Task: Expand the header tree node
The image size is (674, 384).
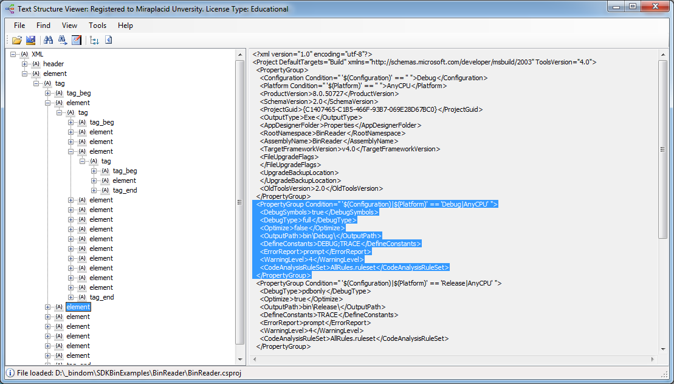Action: click(x=25, y=64)
